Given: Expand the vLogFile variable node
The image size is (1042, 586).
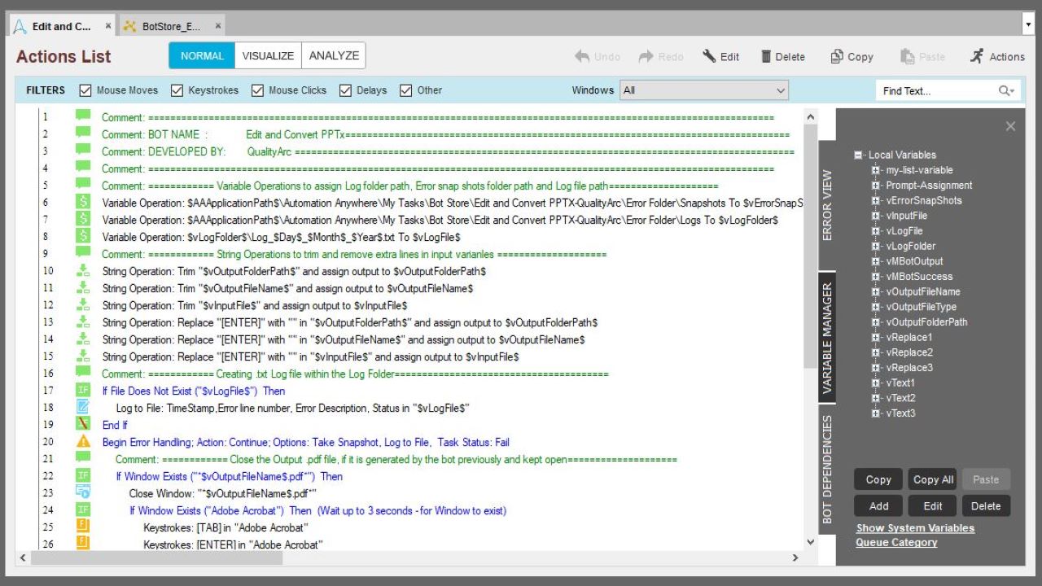Looking at the screenshot, I should pos(876,231).
